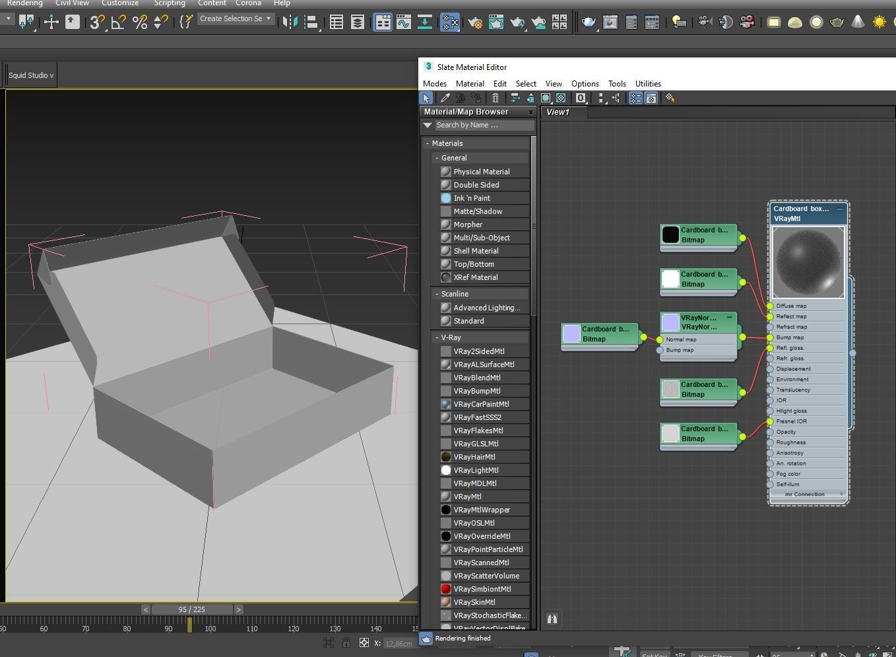Viewport: 896px width, 657px height.
Task: Open Rendered Frame Window icon
Action: click(x=496, y=22)
